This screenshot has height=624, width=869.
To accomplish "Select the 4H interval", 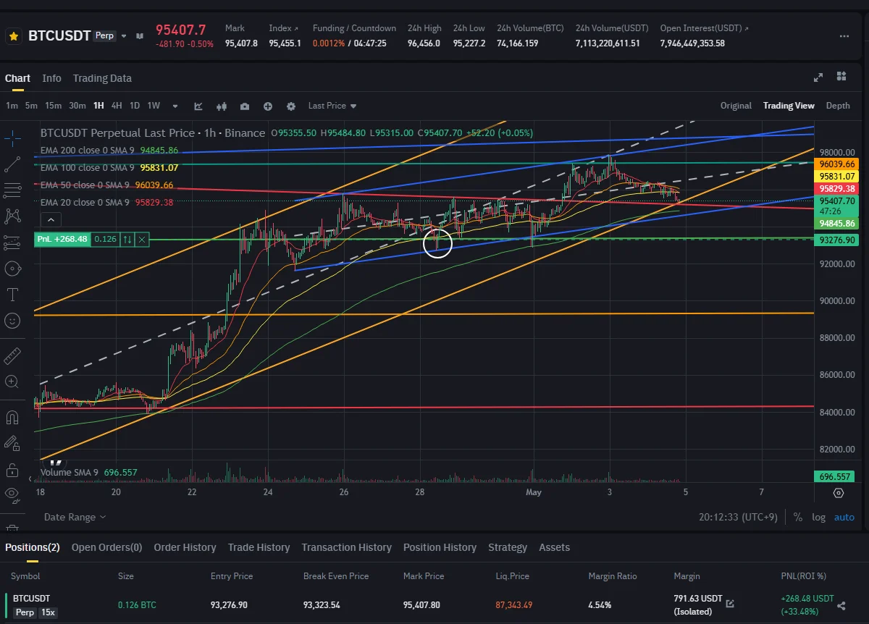I will (117, 106).
